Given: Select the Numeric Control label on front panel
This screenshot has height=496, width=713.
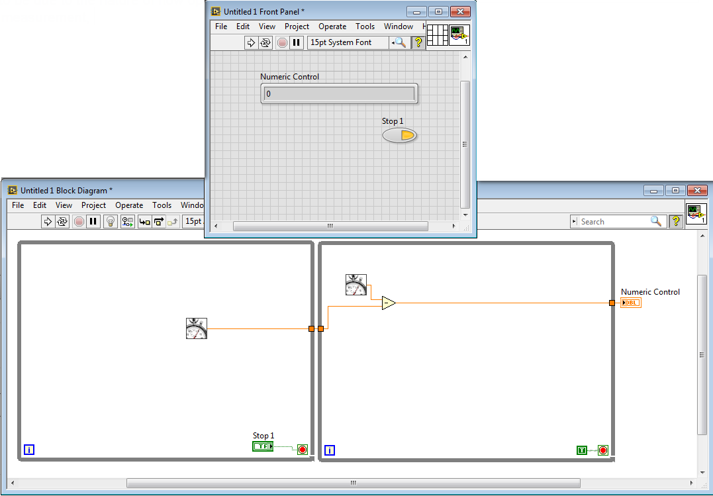Looking at the screenshot, I should coord(290,76).
